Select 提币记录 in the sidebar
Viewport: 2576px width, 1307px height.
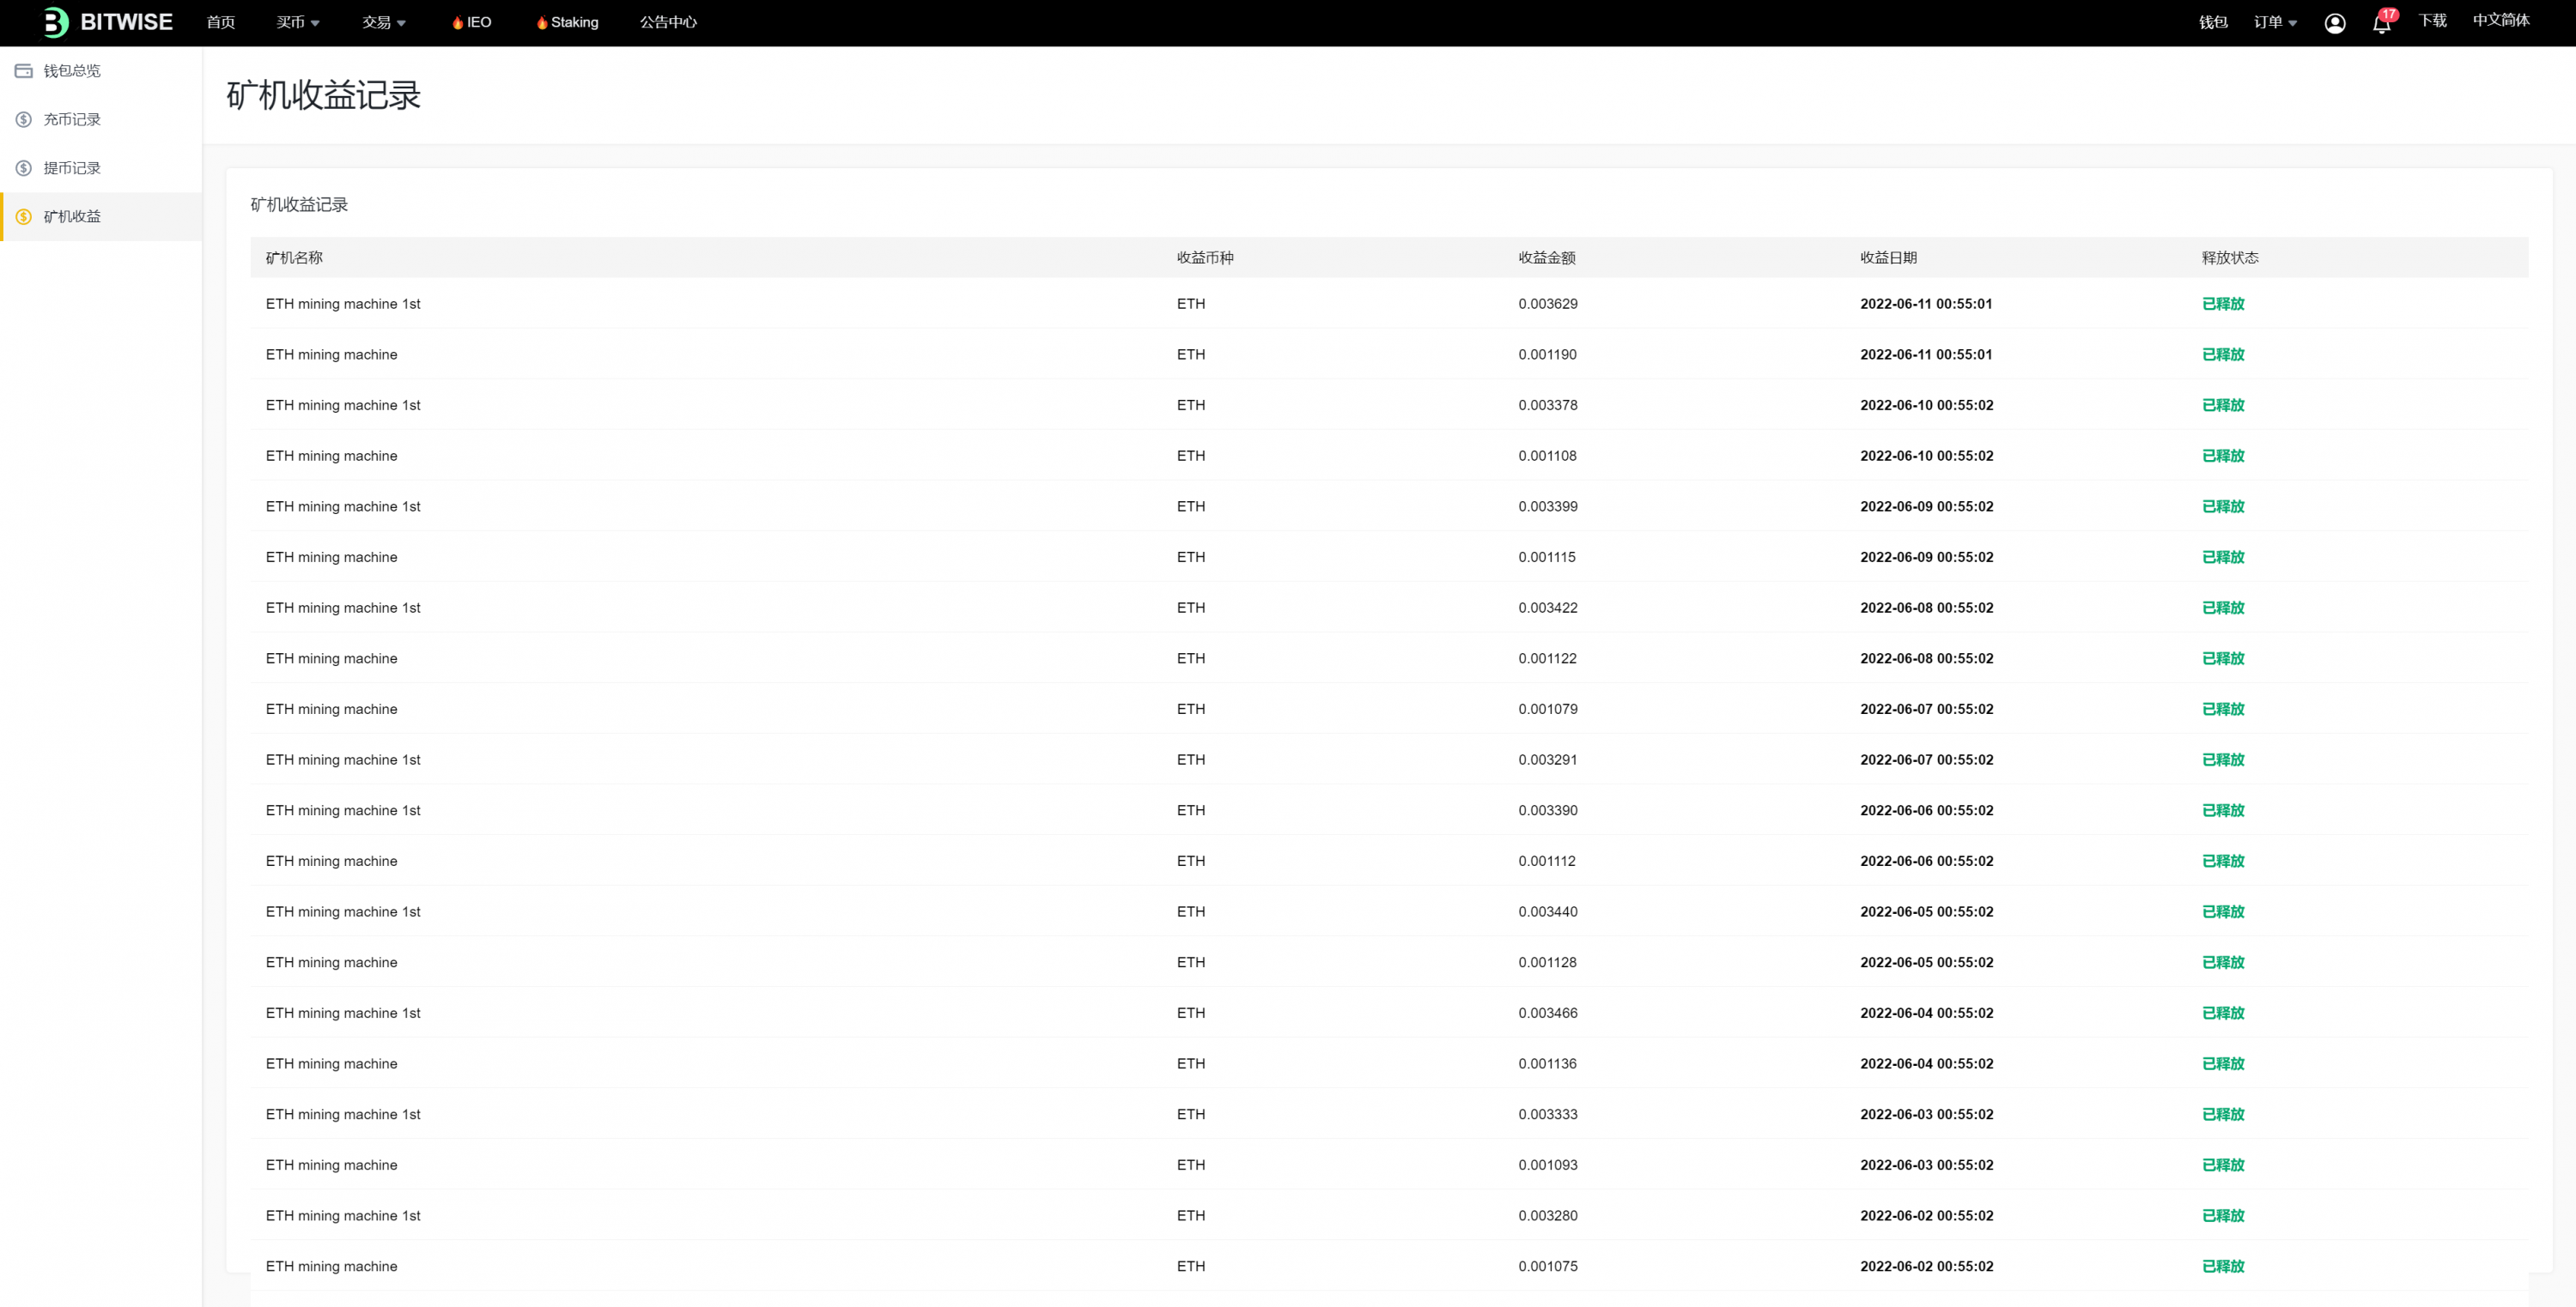[x=72, y=168]
